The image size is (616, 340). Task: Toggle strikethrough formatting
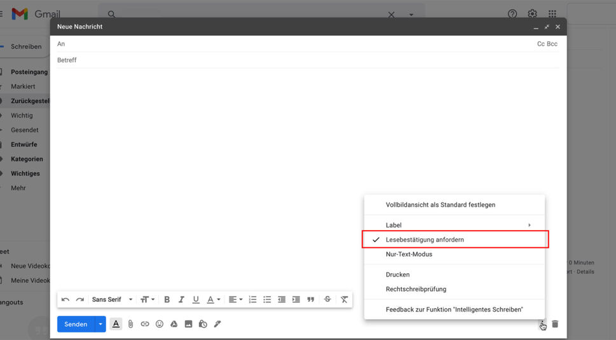(x=327, y=299)
